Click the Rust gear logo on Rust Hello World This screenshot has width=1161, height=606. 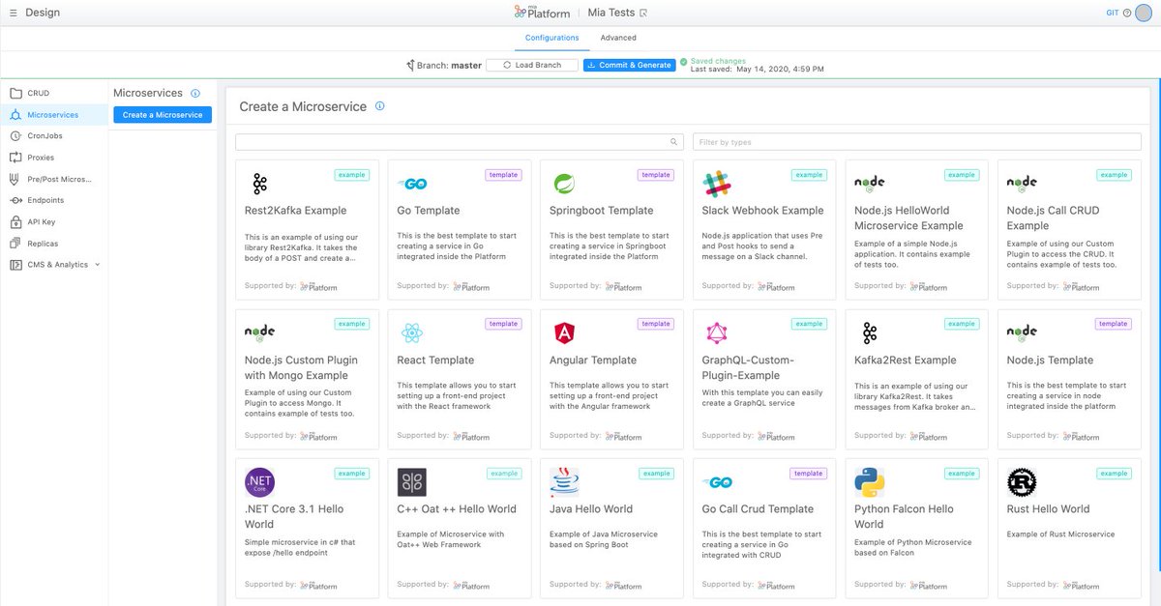(1022, 481)
